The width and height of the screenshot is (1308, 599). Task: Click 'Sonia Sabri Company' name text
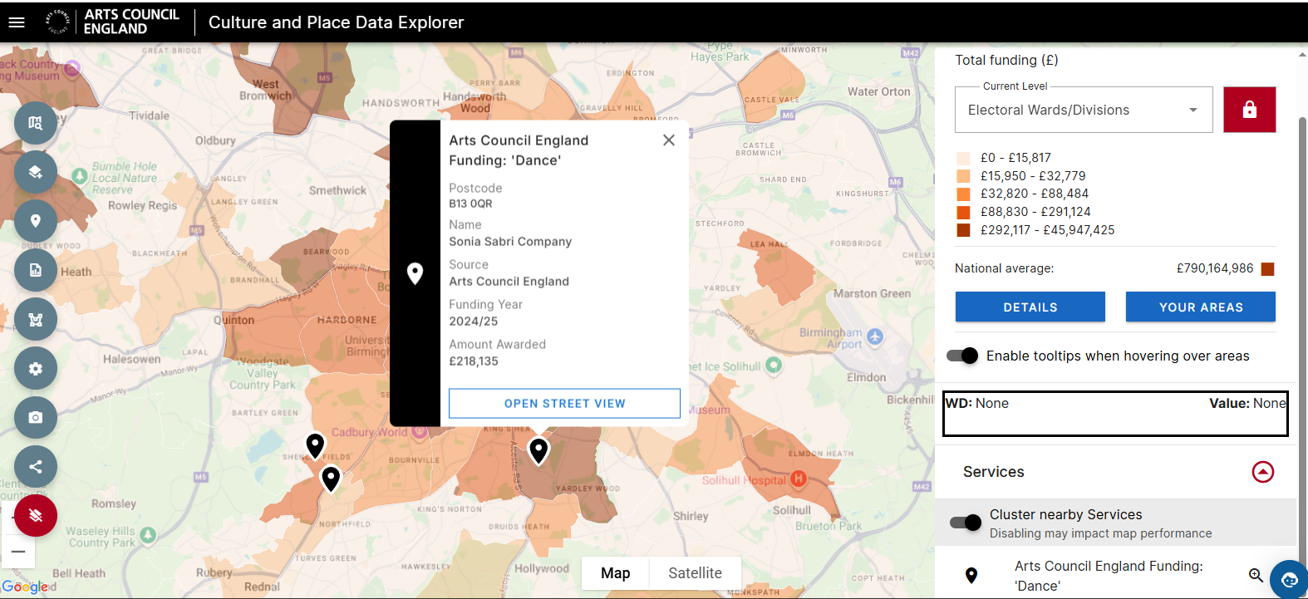point(510,242)
